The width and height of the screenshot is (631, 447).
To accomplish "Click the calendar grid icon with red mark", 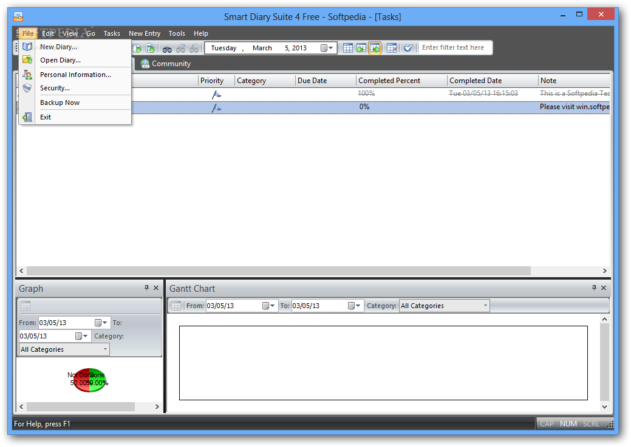I will [x=392, y=49].
